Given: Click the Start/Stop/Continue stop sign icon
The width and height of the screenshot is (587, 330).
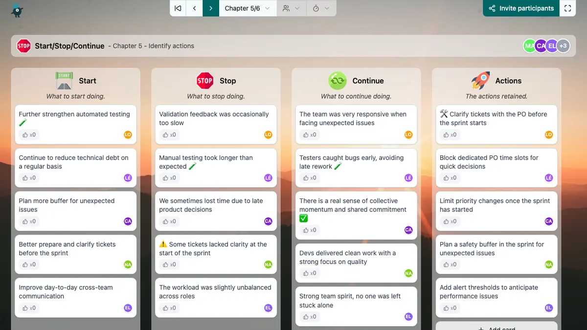Looking at the screenshot, I should tap(23, 46).
